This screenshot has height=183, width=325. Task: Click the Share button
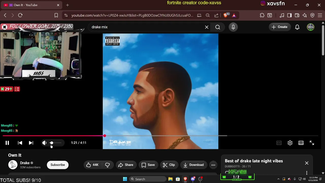126,165
